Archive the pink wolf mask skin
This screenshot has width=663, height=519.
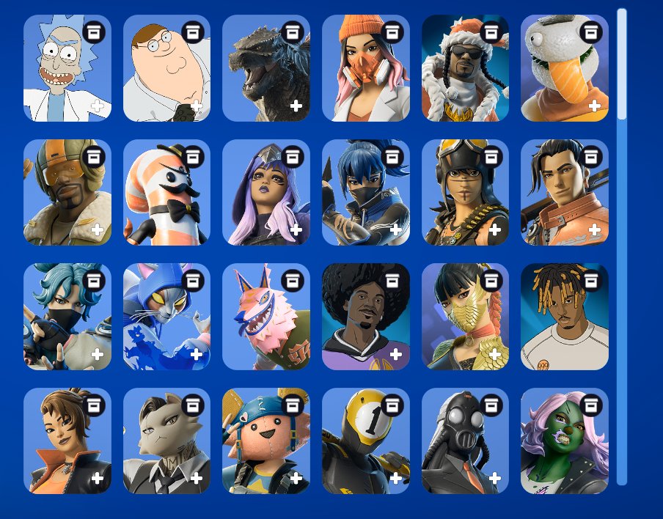pos(293,281)
